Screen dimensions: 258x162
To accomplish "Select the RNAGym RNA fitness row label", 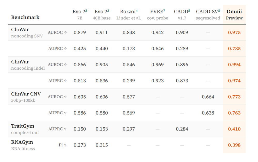I will click(23, 145).
